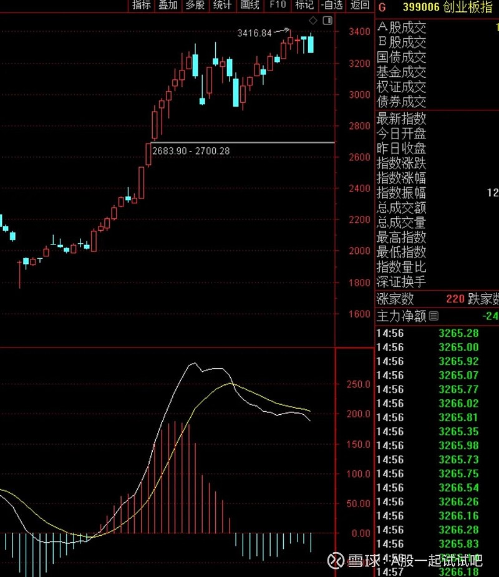Open the 多股 multi-stock view
This screenshot has width=499, height=577.
point(195,5)
